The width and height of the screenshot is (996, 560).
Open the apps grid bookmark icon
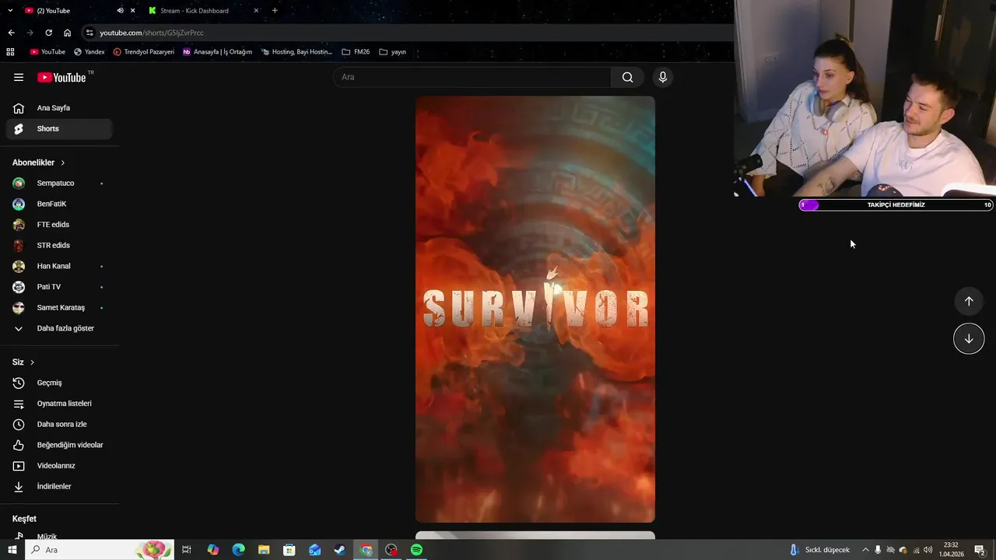(x=10, y=52)
